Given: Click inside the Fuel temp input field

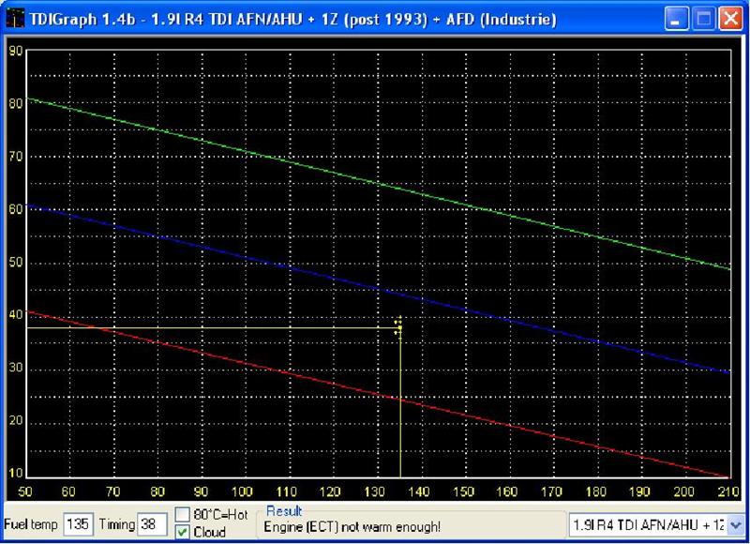Looking at the screenshot, I should tap(81, 524).
